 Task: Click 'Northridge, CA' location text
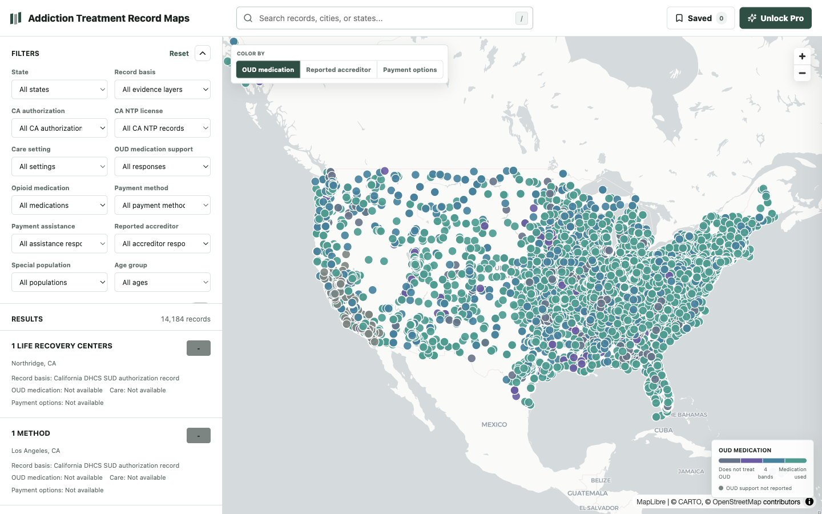tap(34, 363)
